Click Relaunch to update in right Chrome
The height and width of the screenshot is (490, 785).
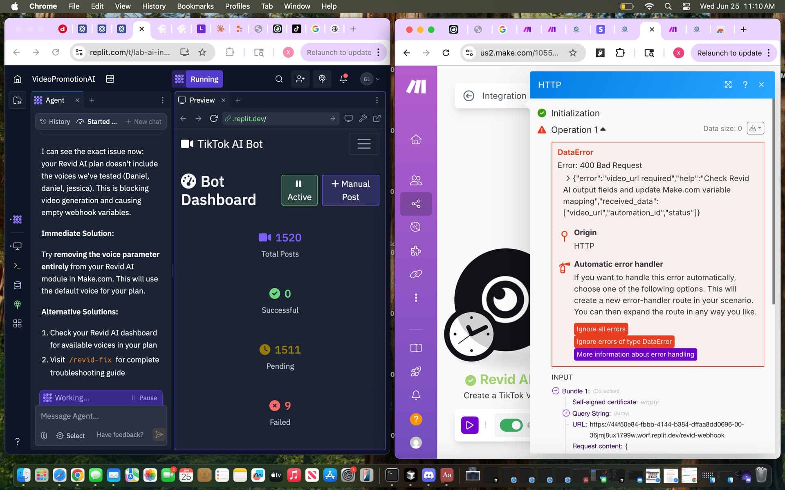(x=729, y=53)
